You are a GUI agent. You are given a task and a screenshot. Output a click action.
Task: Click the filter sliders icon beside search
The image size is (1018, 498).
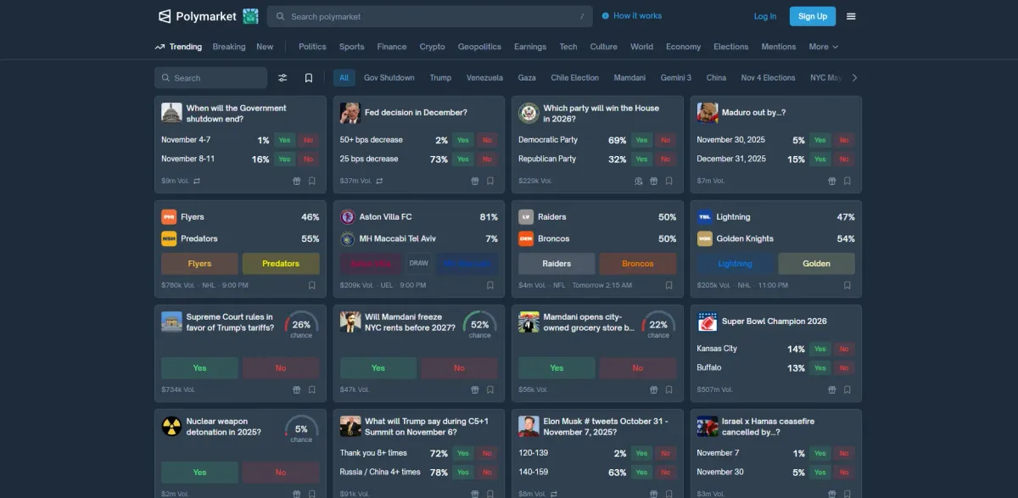(282, 78)
